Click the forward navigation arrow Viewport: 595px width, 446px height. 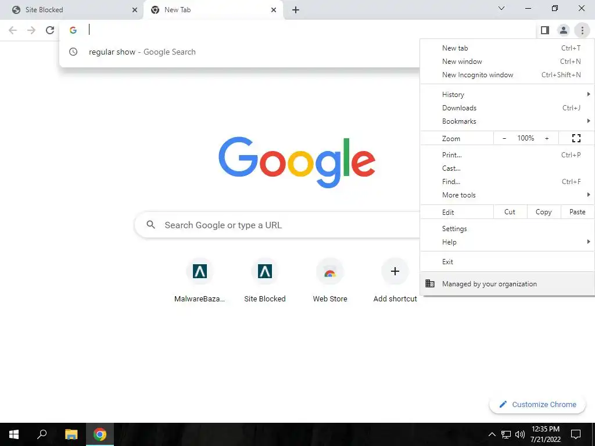31,30
